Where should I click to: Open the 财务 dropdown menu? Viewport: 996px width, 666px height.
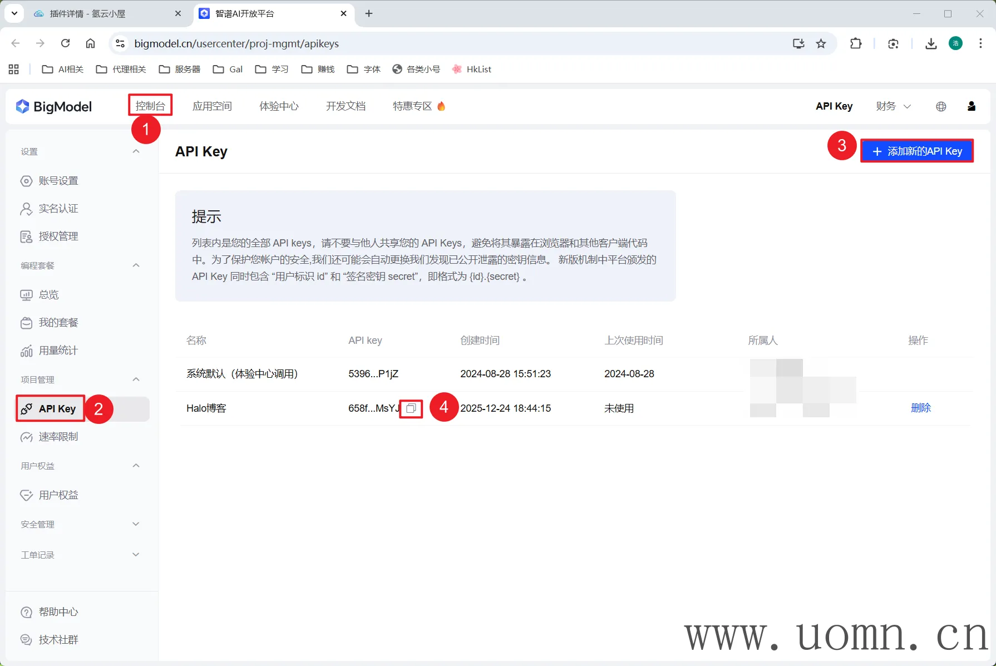tap(893, 106)
